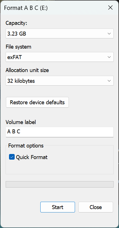
Task: Open the File system dropdown showing exFAT
Action: click(60, 57)
